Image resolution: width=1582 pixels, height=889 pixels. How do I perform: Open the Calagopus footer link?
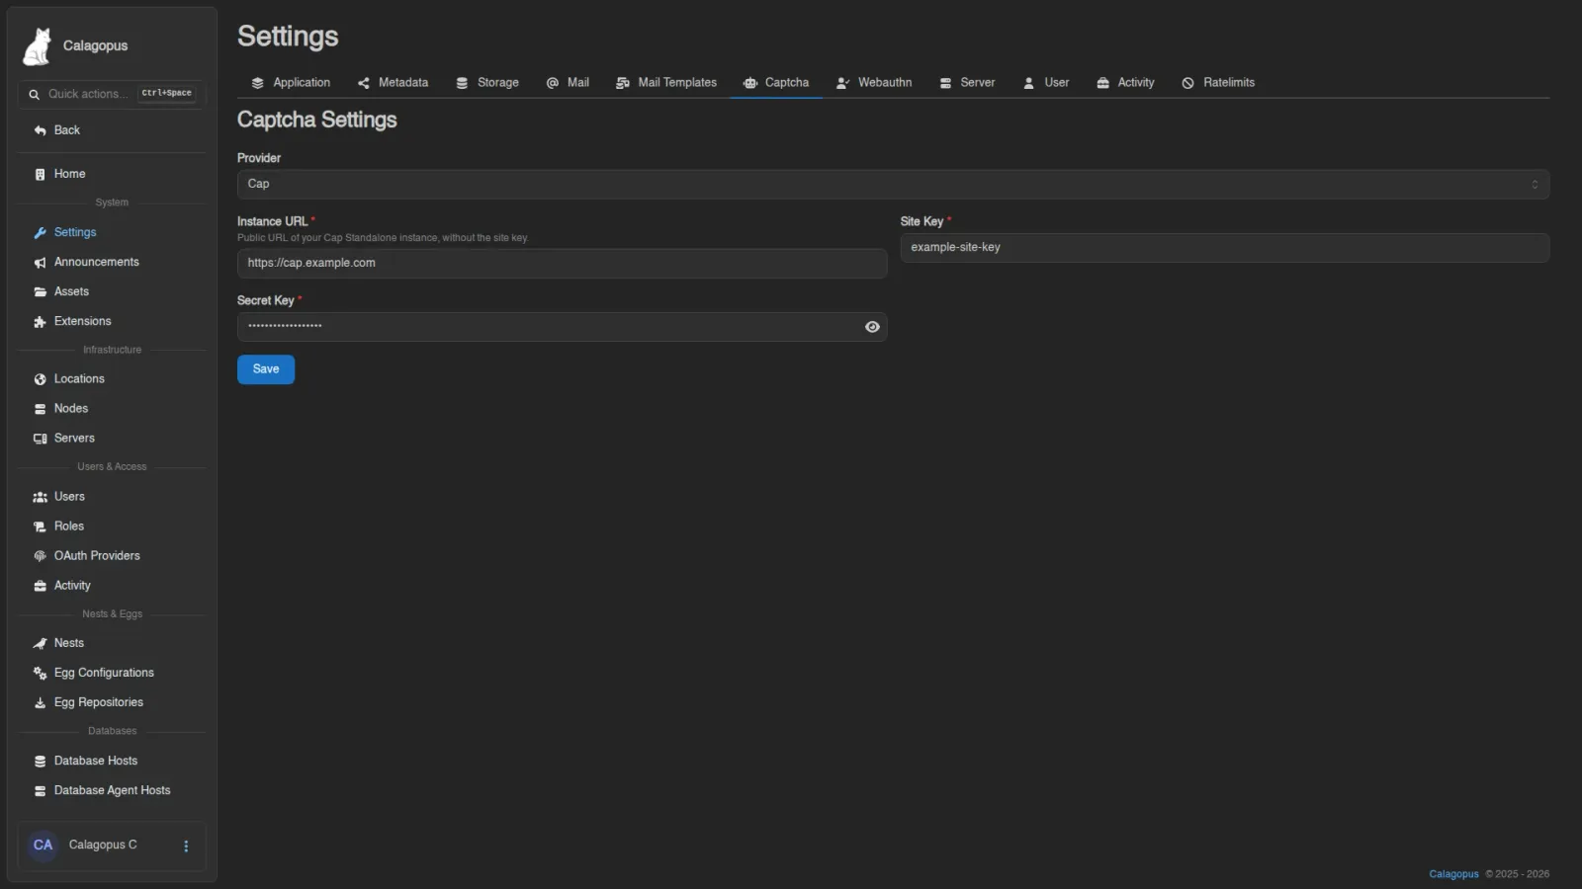pos(1453,874)
